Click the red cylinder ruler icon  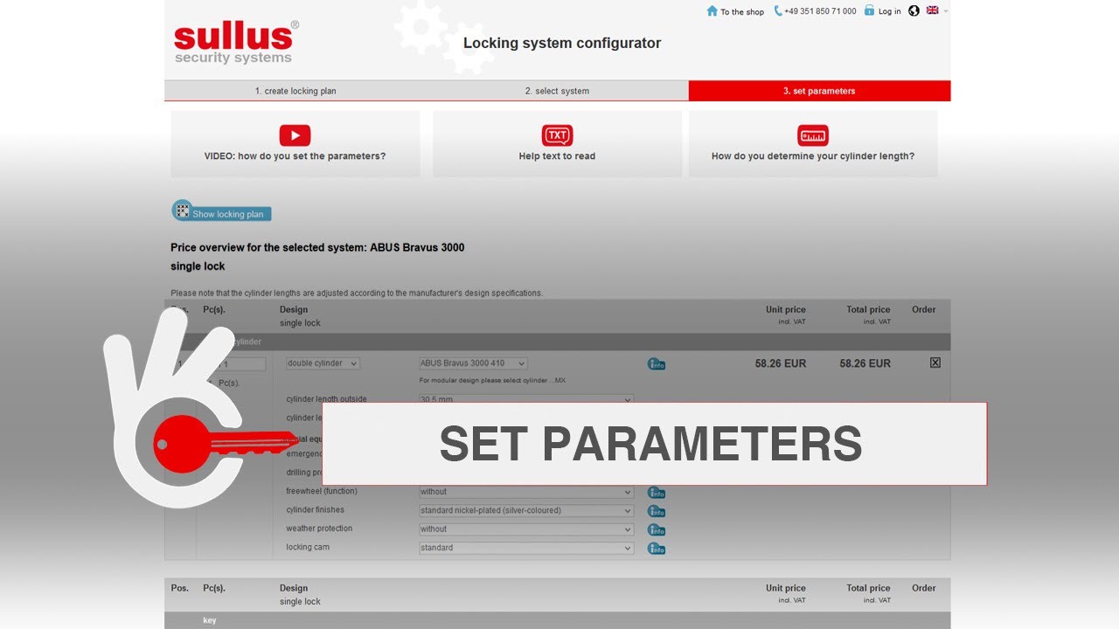tap(812, 135)
